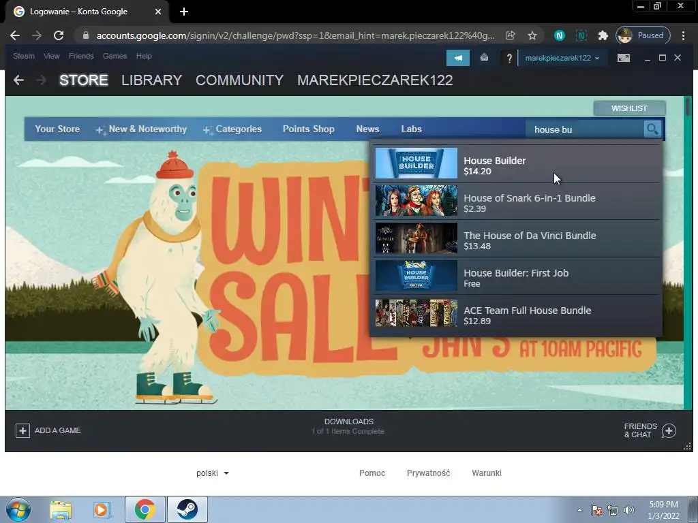This screenshot has width=698, height=523.
Task: Bookmark this page with star icon
Action: 532,35
